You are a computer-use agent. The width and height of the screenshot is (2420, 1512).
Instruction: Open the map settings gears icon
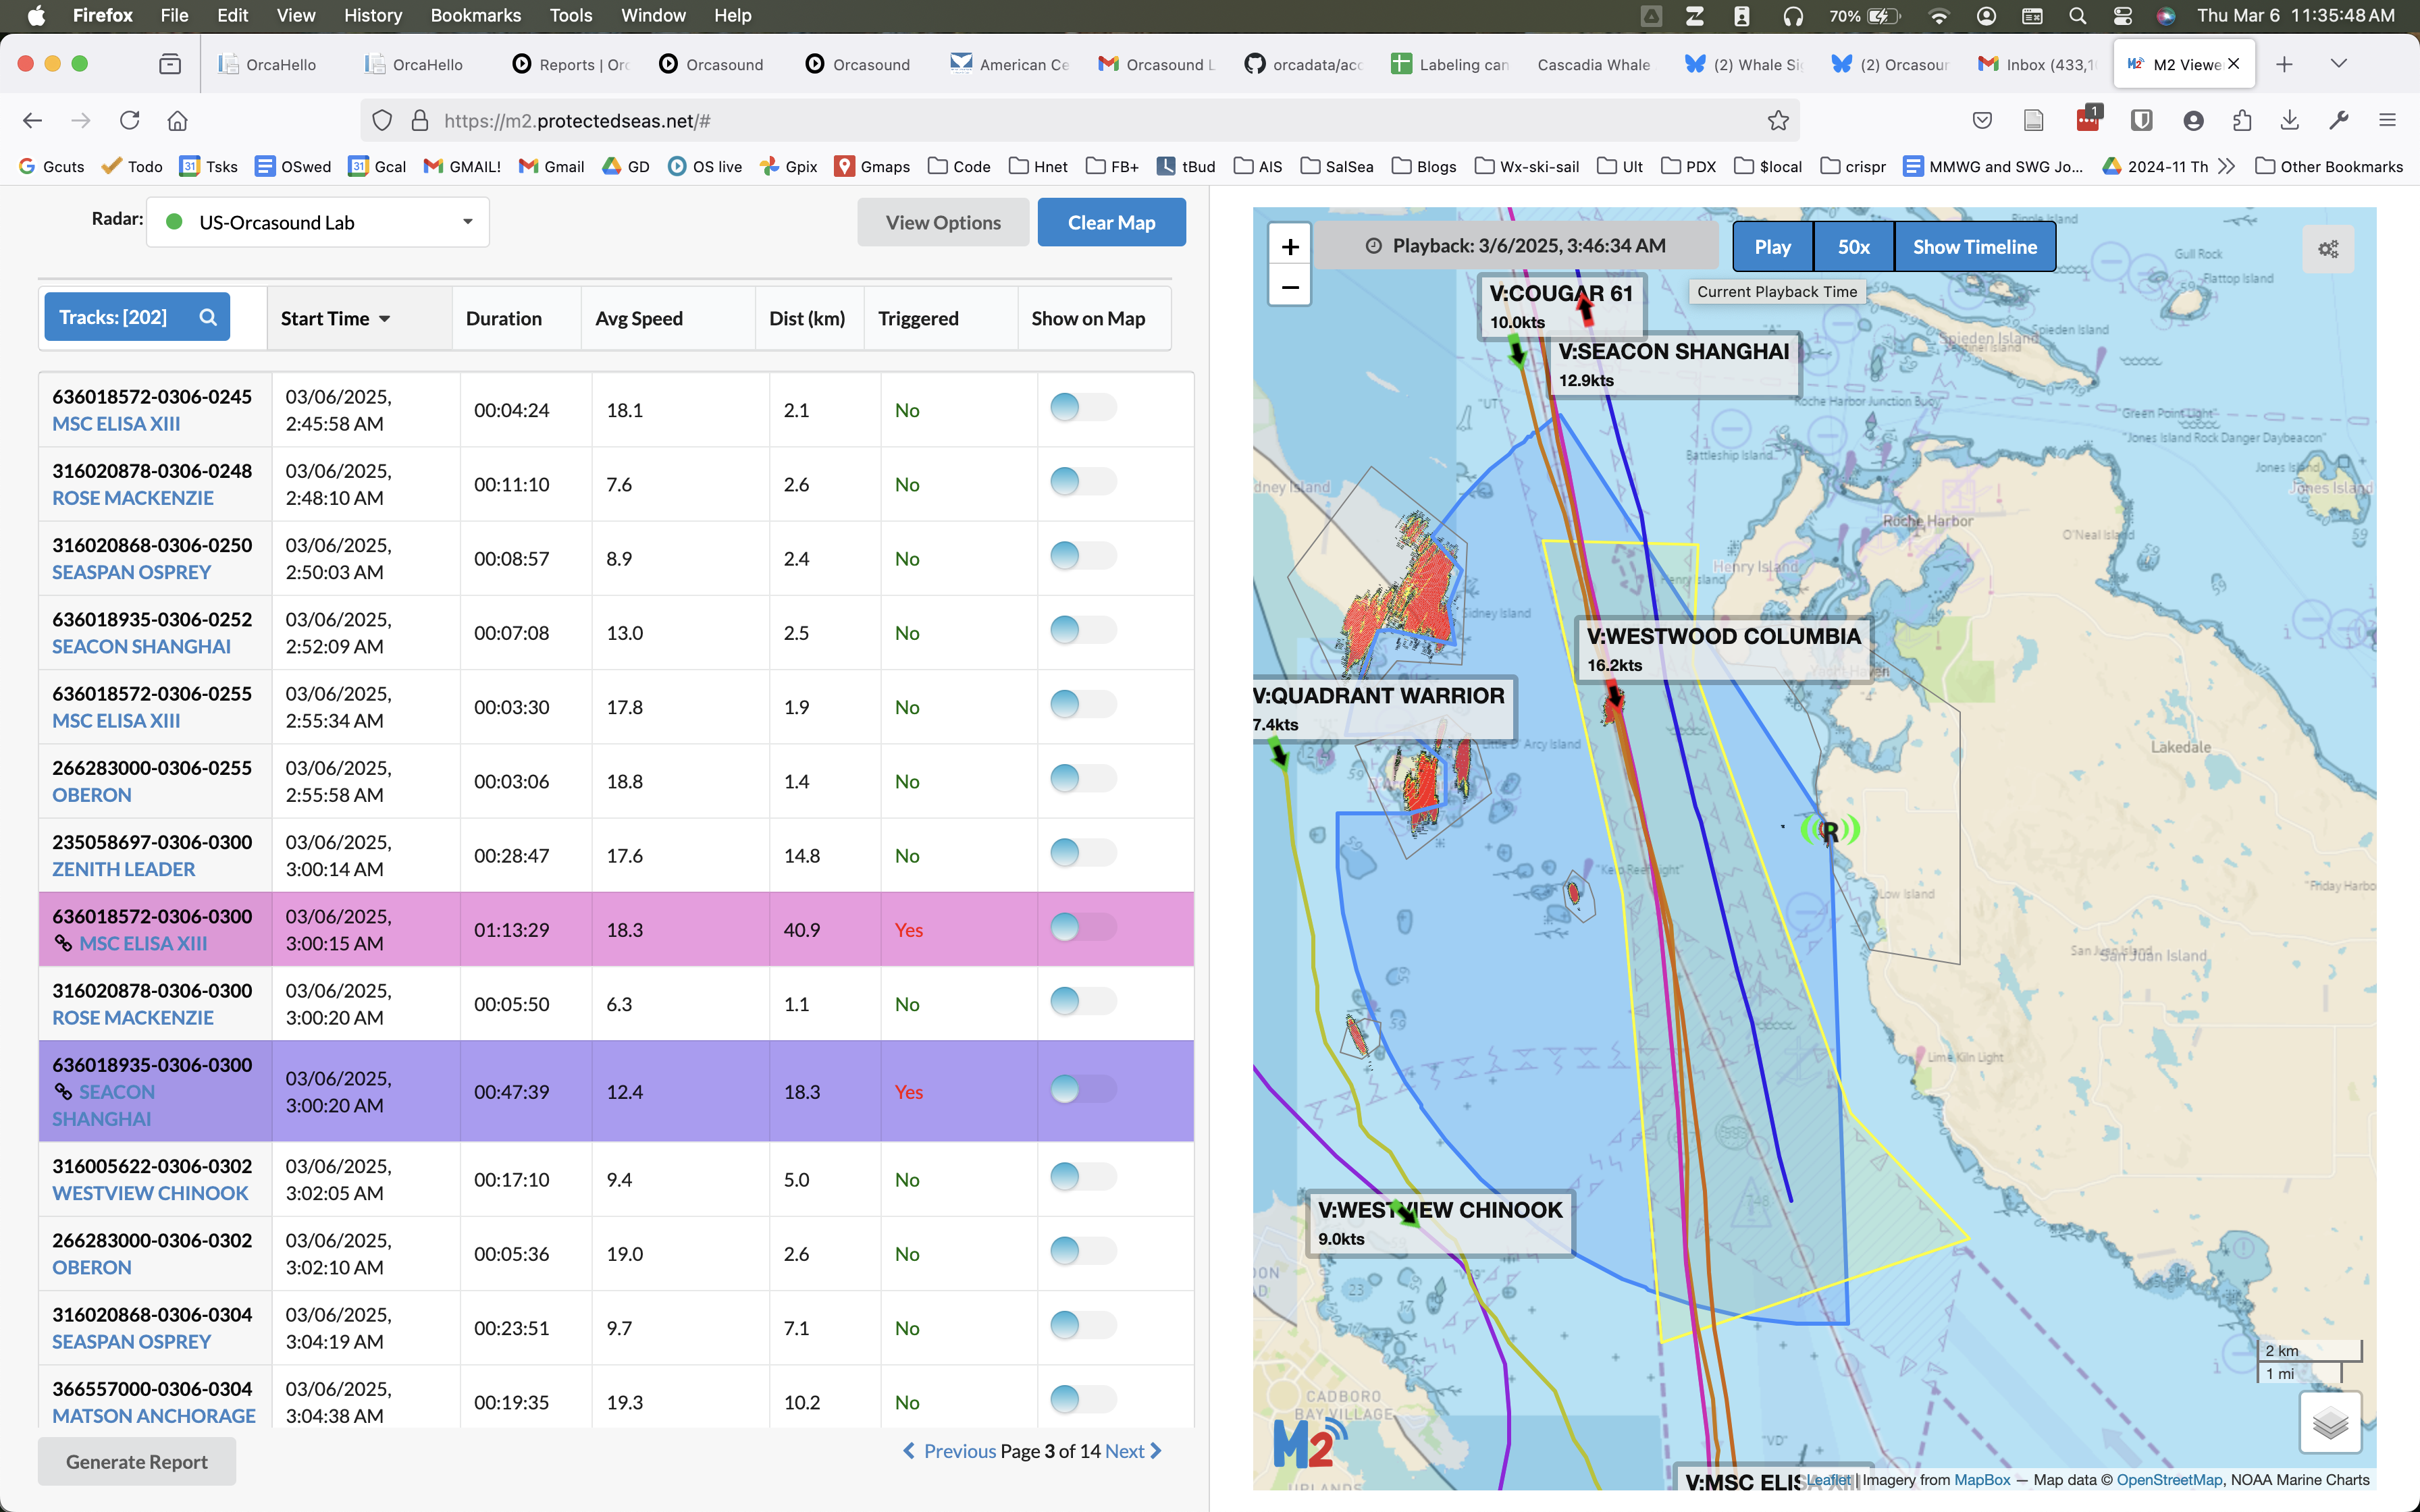[x=2328, y=249]
